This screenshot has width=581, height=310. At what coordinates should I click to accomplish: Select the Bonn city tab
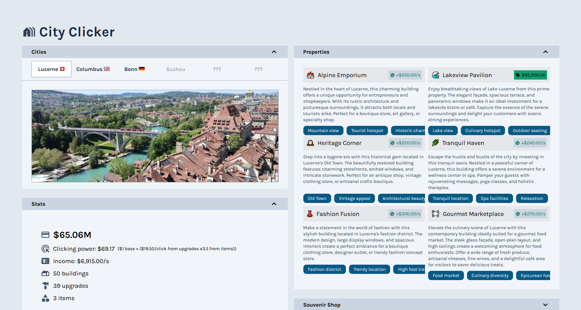pyautogui.click(x=135, y=69)
